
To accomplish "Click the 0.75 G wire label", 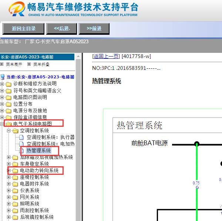I will pos(196,185).
